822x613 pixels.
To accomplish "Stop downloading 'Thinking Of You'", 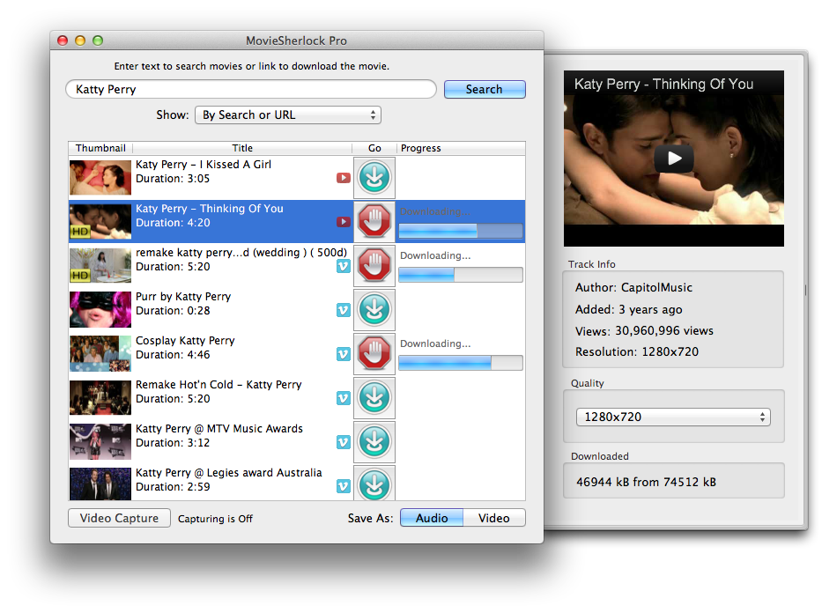I will pos(374,221).
